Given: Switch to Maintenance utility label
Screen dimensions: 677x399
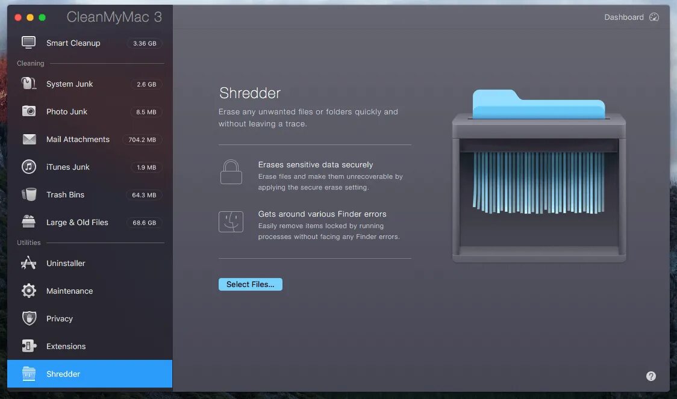Looking at the screenshot, I should (x=69, y=291).
